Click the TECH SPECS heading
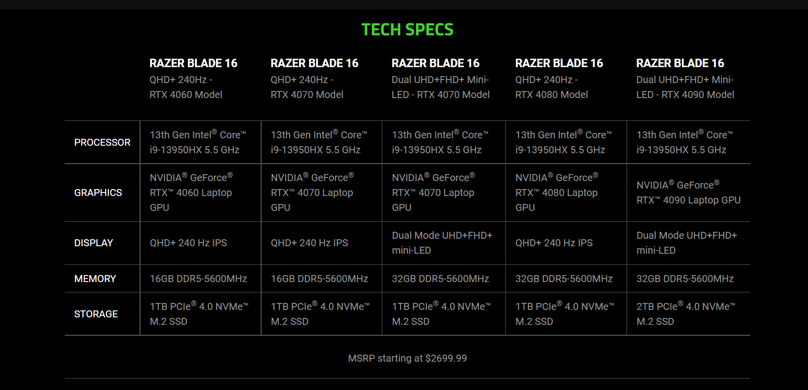Viewport: 808px width, 390px height. pos(407,30)
